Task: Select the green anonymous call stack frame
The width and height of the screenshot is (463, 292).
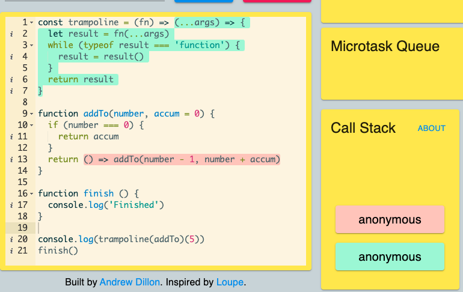Action: click(x=390, y=257)
